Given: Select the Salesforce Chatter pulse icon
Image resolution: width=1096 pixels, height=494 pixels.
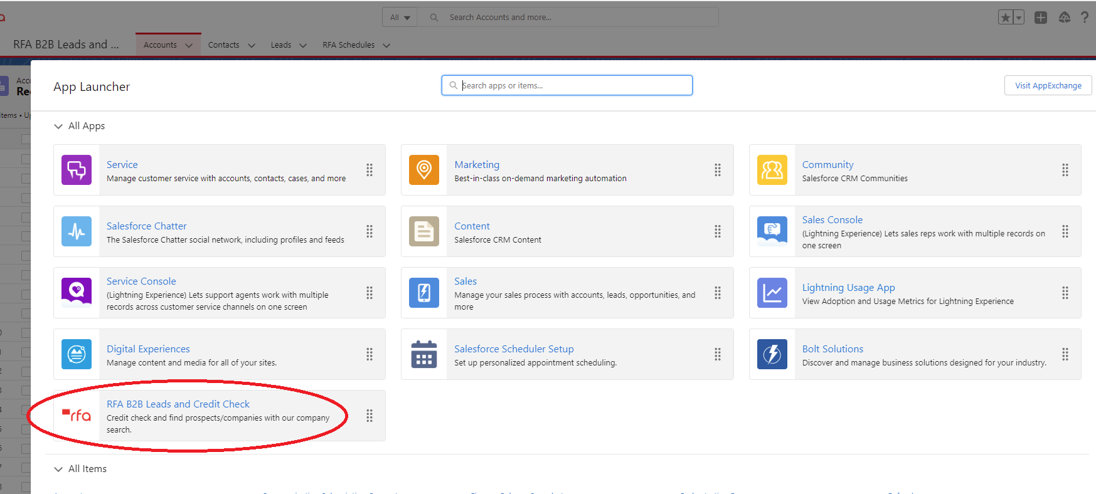Looking at the screenshot, I should pyautogui.click(x=77, y=231).
